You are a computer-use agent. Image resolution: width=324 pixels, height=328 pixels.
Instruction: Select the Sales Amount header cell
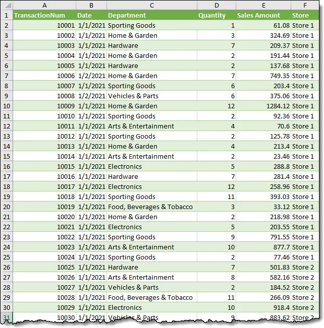[263, 16]
